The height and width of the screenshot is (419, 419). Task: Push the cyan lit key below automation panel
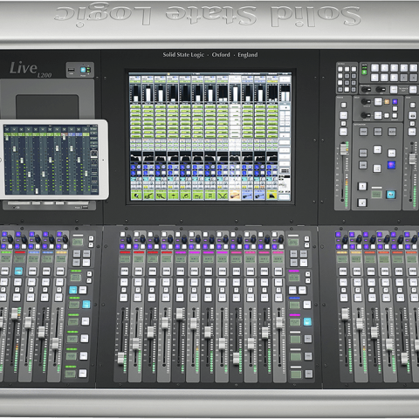391,194
